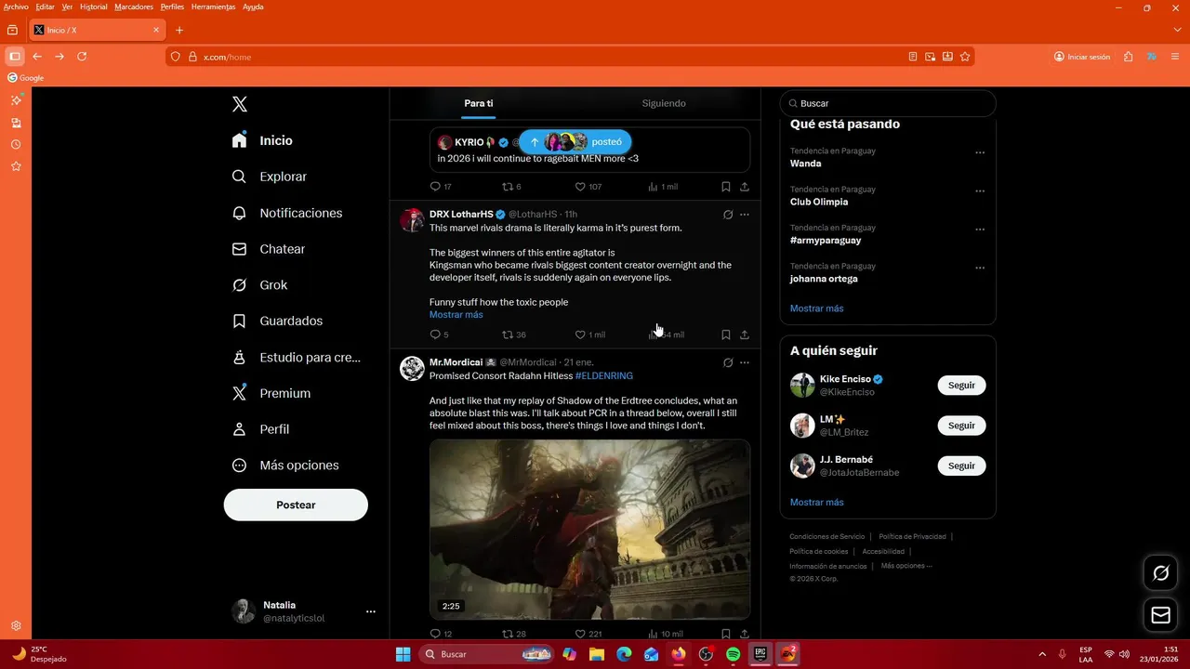Open account menu next to Natalia
1190x669 pixels.
point(371,611)
